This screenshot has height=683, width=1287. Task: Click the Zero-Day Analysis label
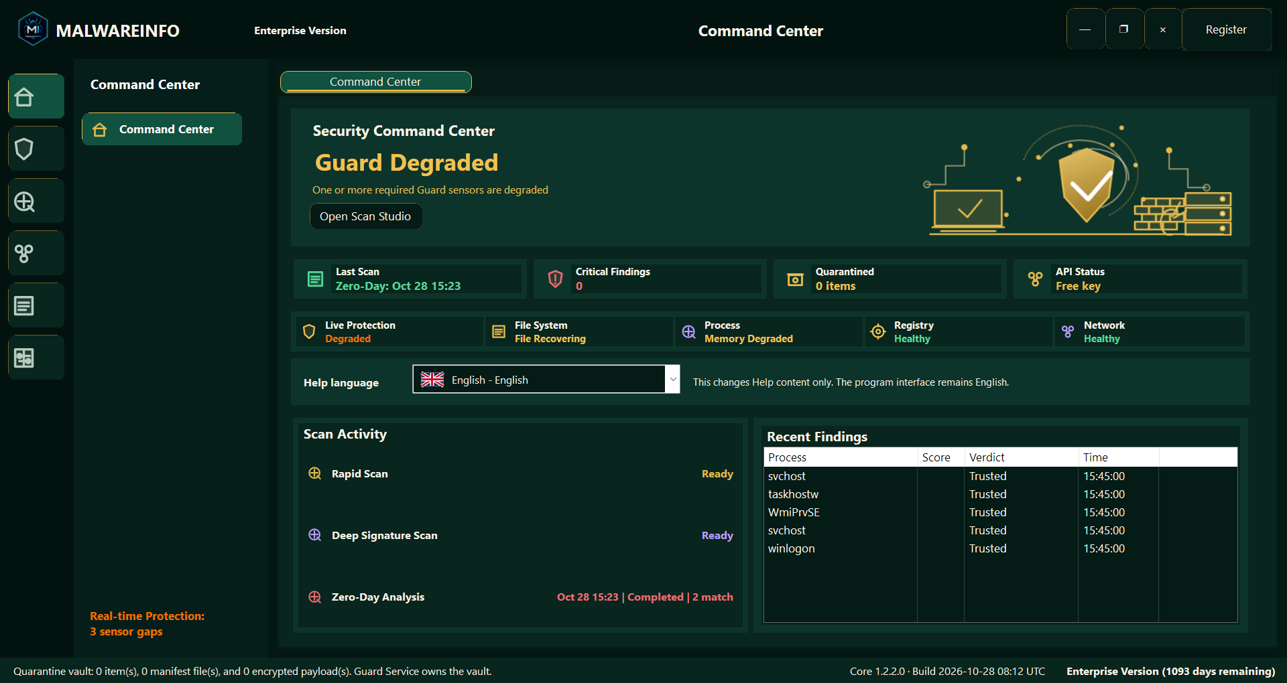[378, 597]
